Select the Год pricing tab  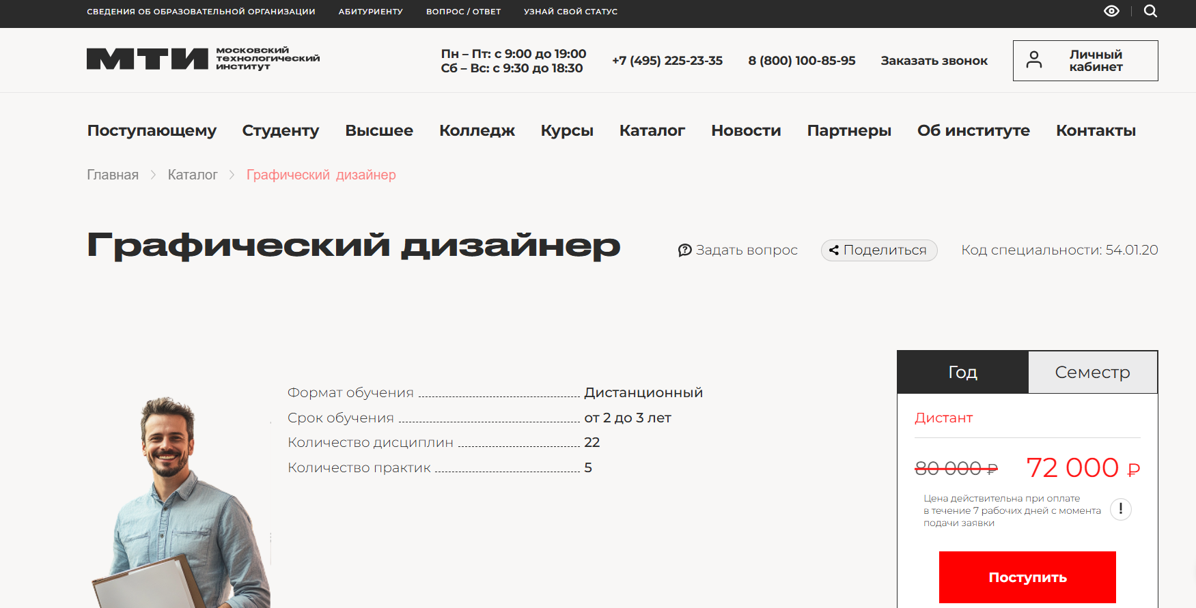pyautogui.click(x=962, y=372)
